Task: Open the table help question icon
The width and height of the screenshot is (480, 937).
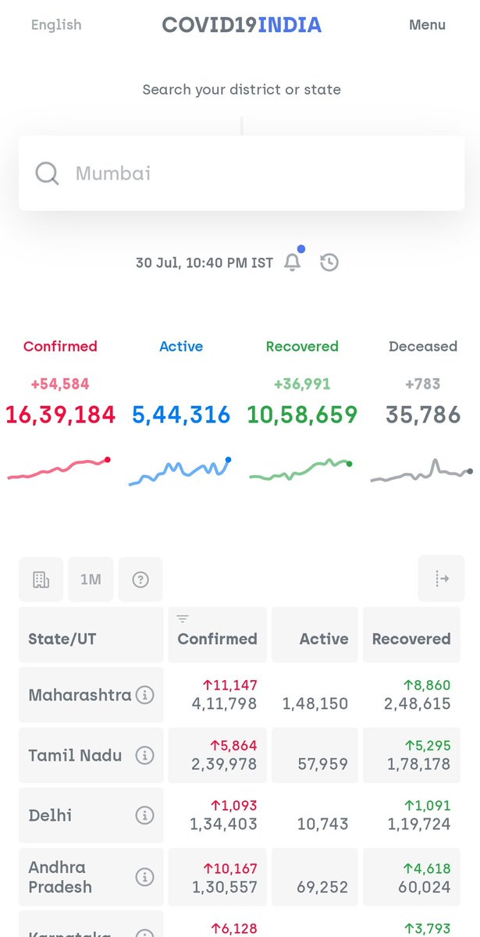Action: tap(140, 579)
